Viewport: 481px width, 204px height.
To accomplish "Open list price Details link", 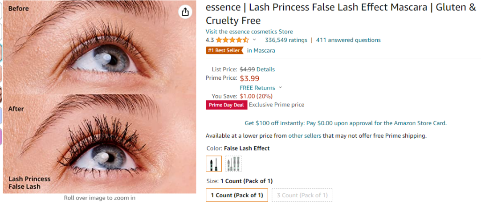I will (x=265, y=69).
